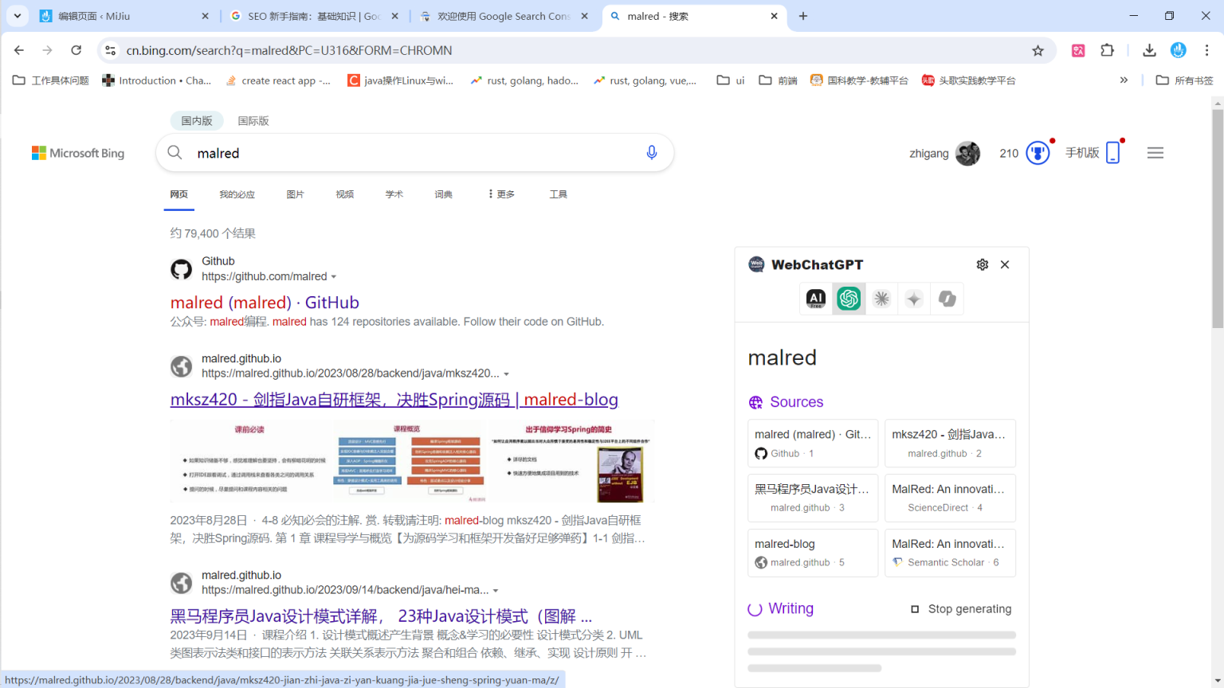Click the pink extension icon in toolbar
Image resolution: width=1224 pixels, height=688 pixels.
pyautogui.click(x=1078, y=50)
